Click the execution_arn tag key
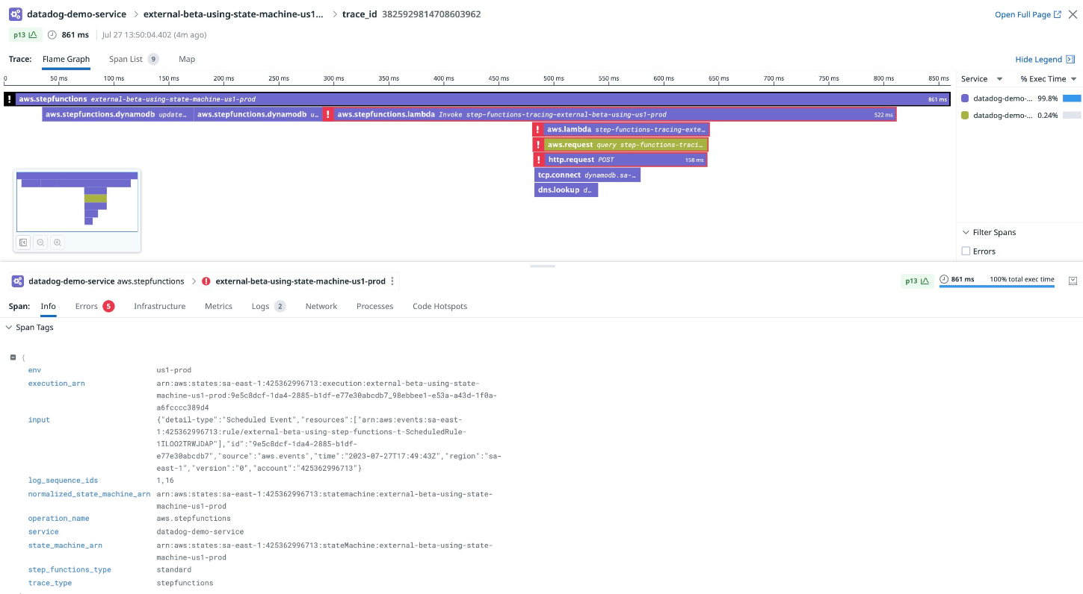 pyautogui.click(x=57, y=384)
